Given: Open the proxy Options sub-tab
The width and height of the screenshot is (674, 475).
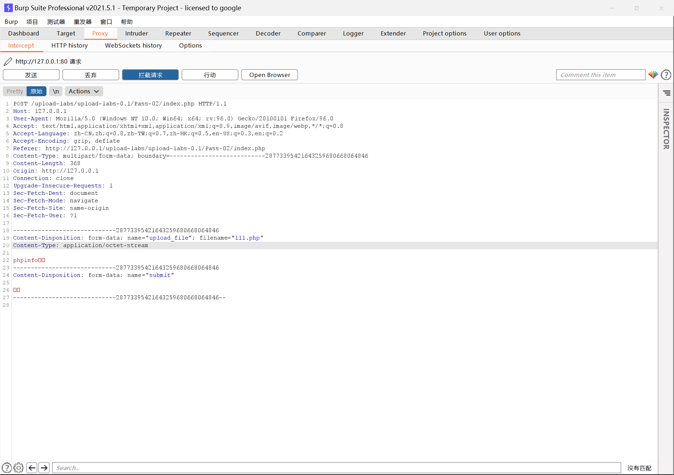Looking at the screenshot, I should pos(190,45).
